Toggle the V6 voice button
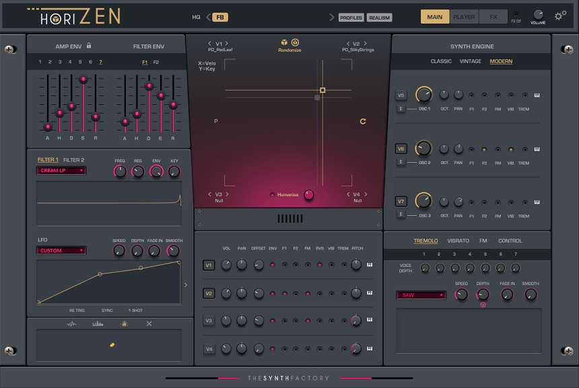The height and width of the screenshot is (388, 579). (401, 149)
